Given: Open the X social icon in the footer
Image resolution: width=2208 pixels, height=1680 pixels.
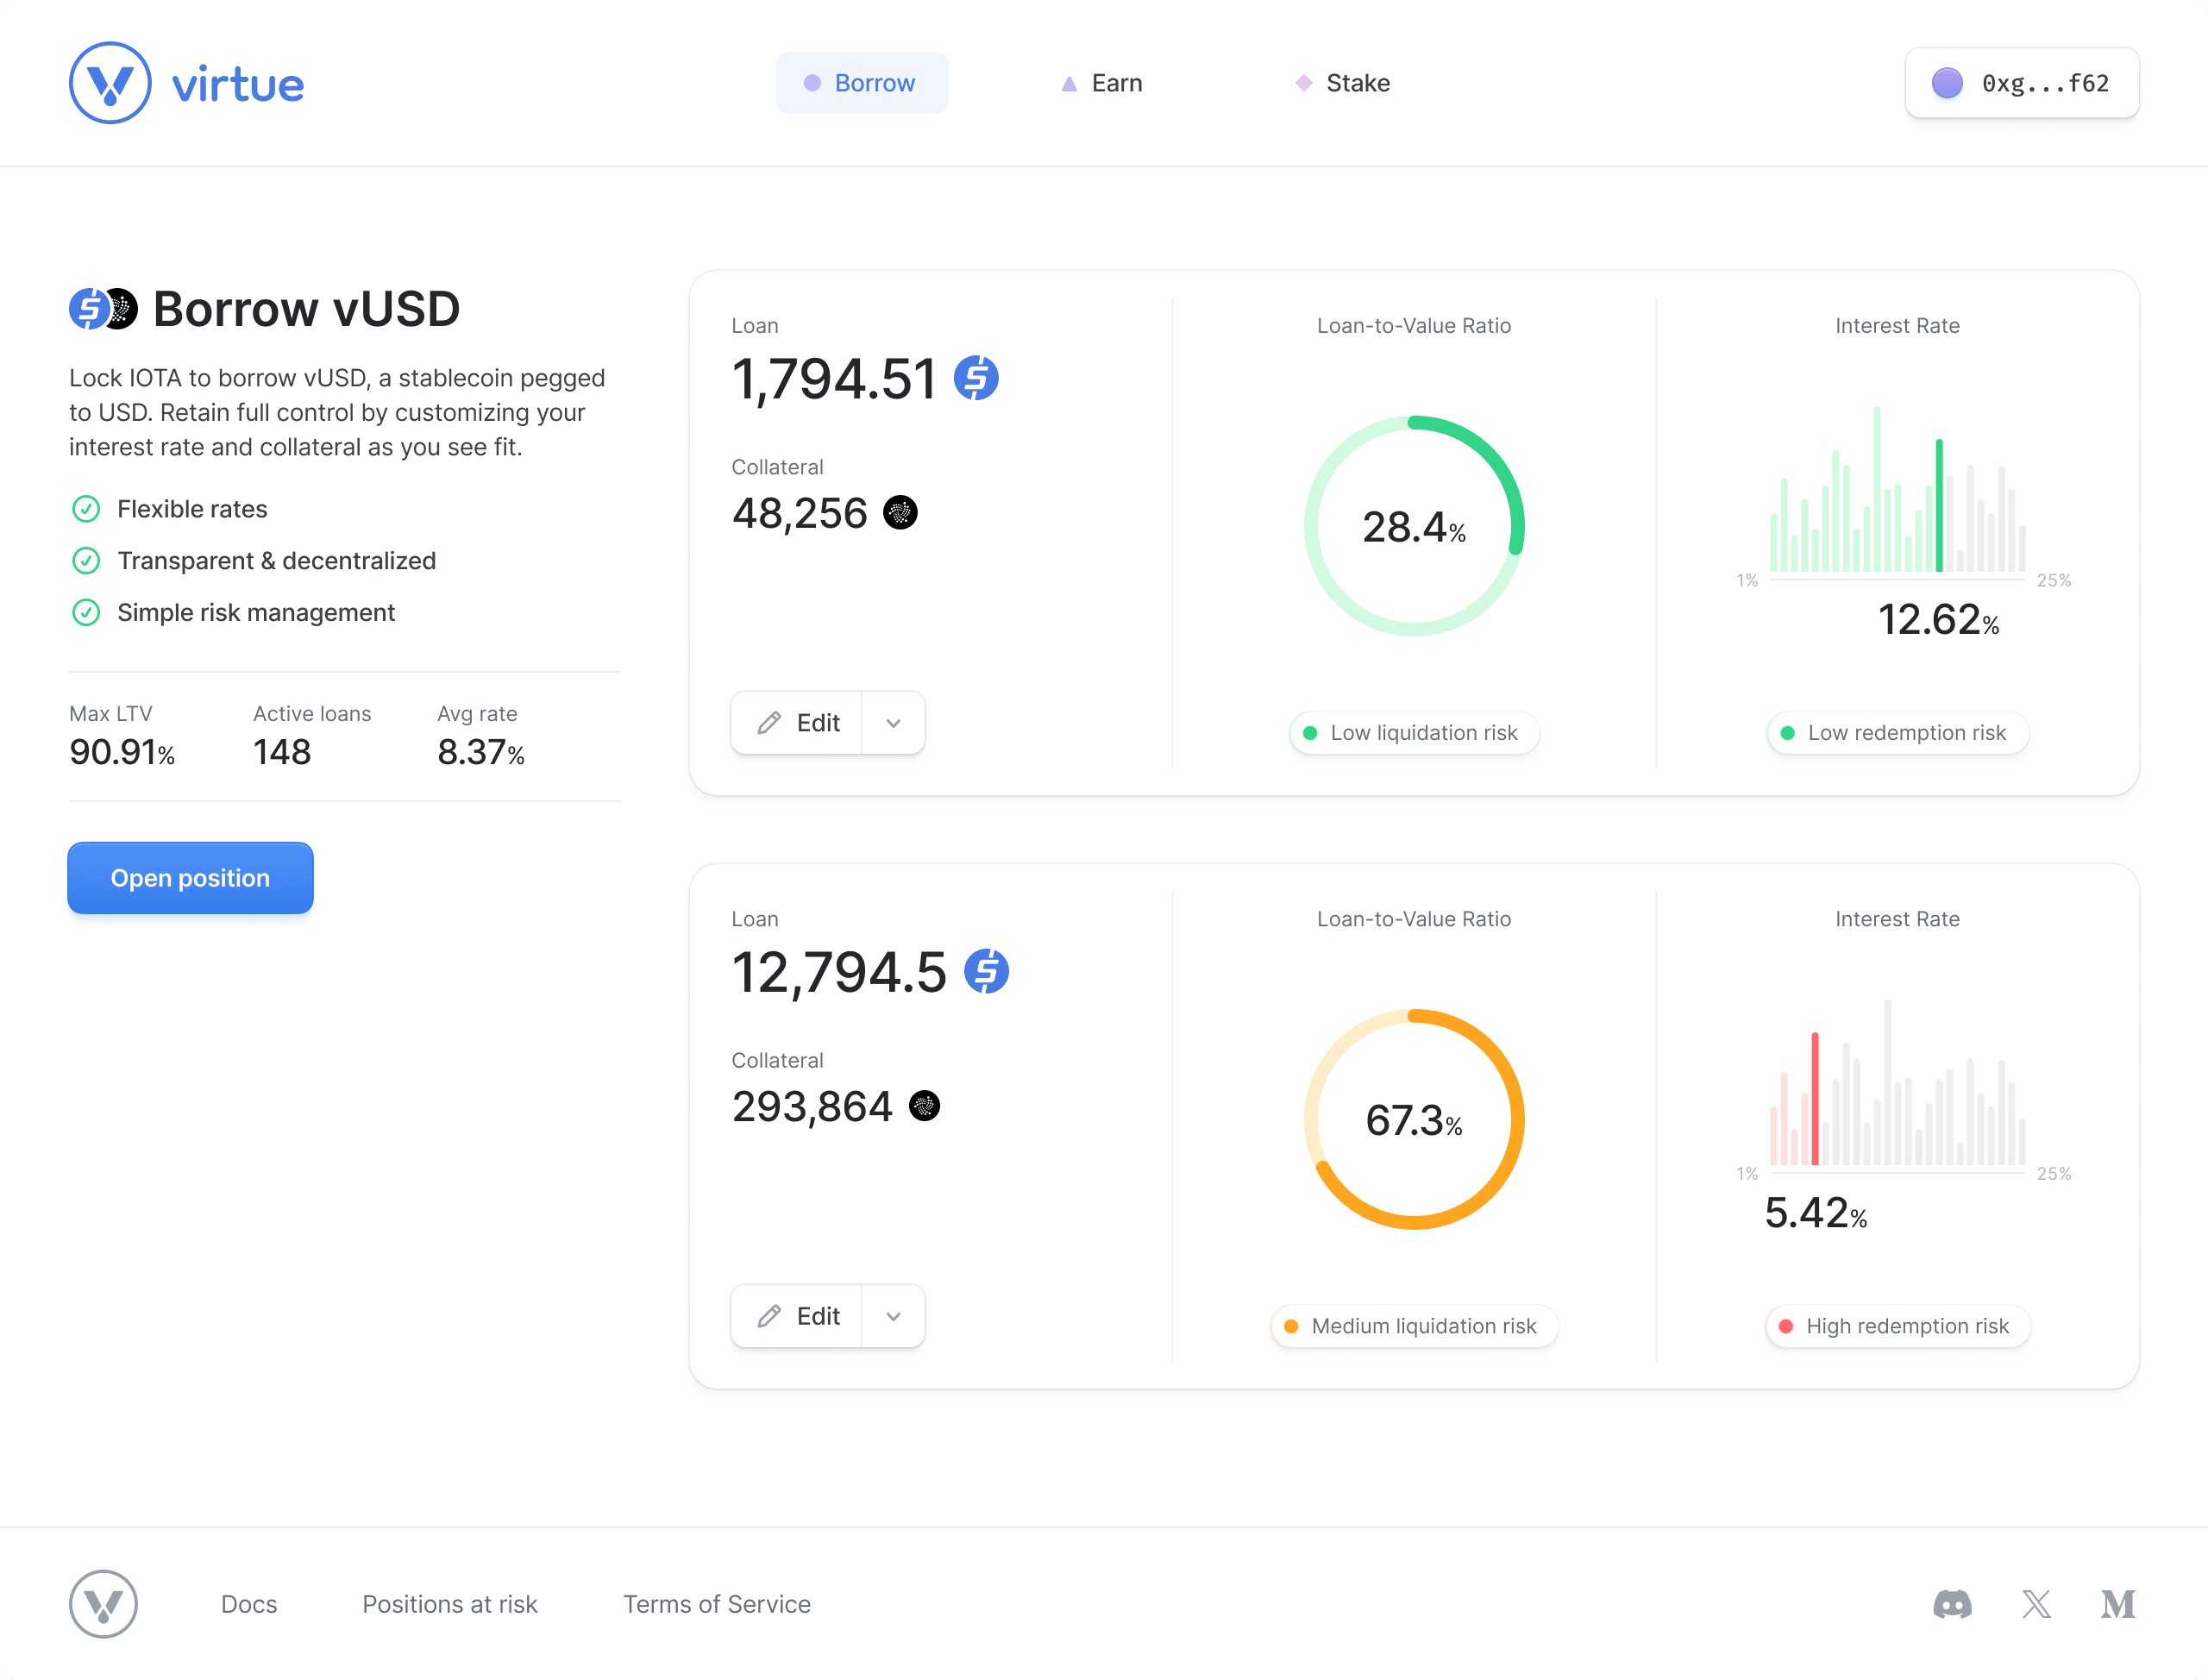Looking at the screenshot, I should coord(2035,1604).
